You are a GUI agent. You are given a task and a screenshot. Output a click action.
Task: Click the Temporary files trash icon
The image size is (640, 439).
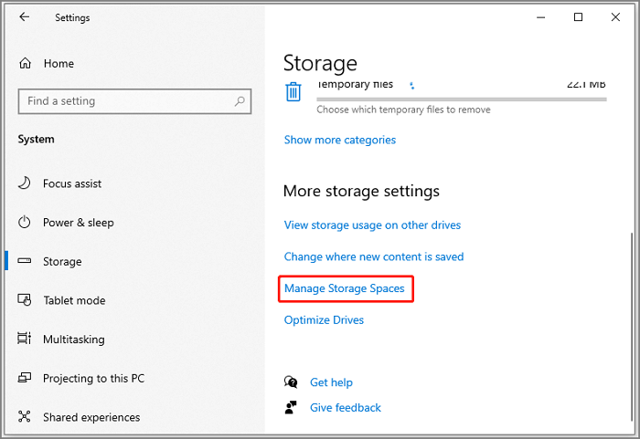pos(293,91)
